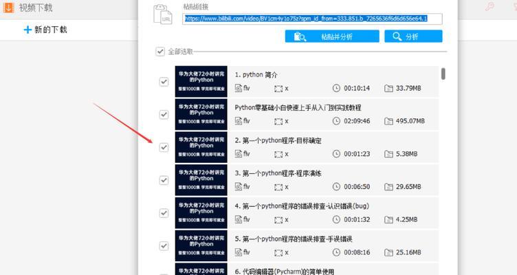
Task: Click resolution icon for '1. python 简介'
Action: click(278, 89)
